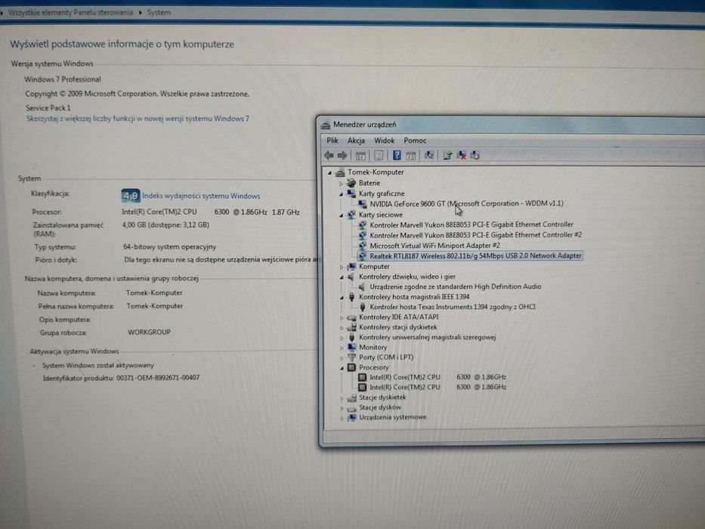Screen dimensions: 705x529
Task: Expand the Baterie node
Action: pyautogui.click(x=342, y=184)
